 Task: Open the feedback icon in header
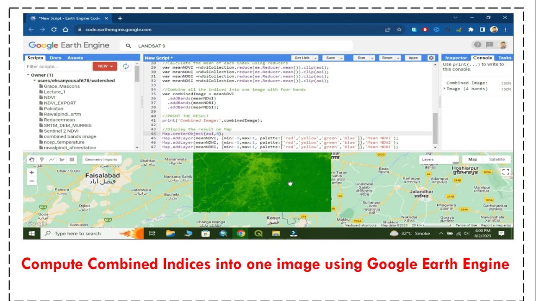click(490, 45)
